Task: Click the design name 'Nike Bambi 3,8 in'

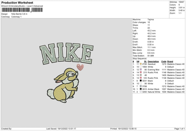Action: [x=19, y=14]
